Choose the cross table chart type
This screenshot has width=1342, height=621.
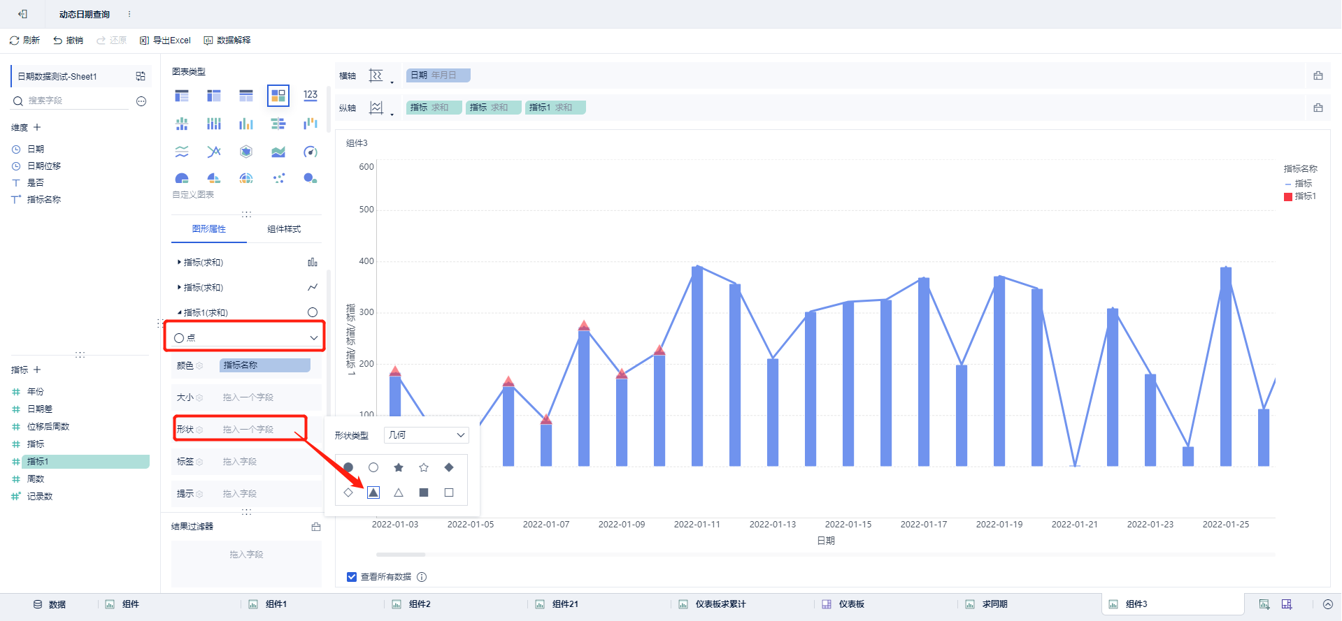click(x=214, y=96)
